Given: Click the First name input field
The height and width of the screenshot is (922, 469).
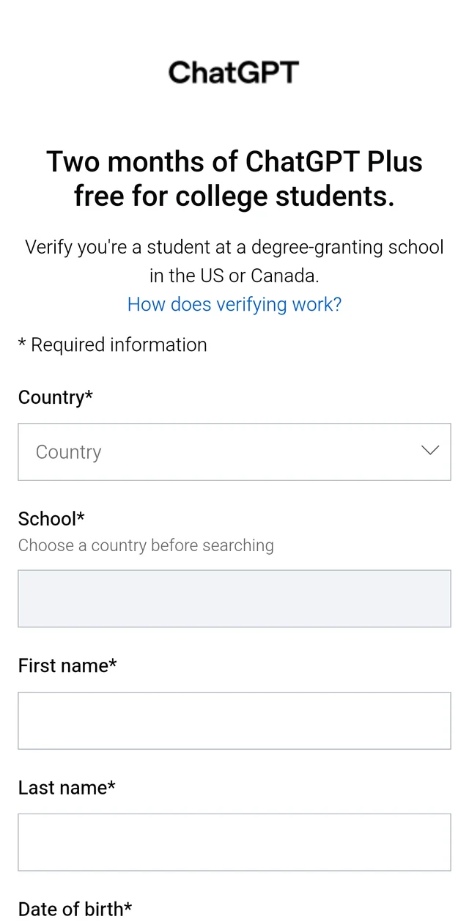Looking at the screenshot, I should 234,720.
